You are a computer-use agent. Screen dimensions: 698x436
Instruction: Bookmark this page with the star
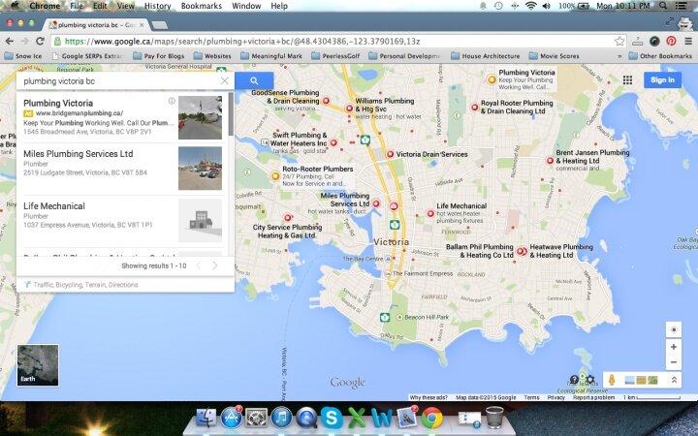619,42
